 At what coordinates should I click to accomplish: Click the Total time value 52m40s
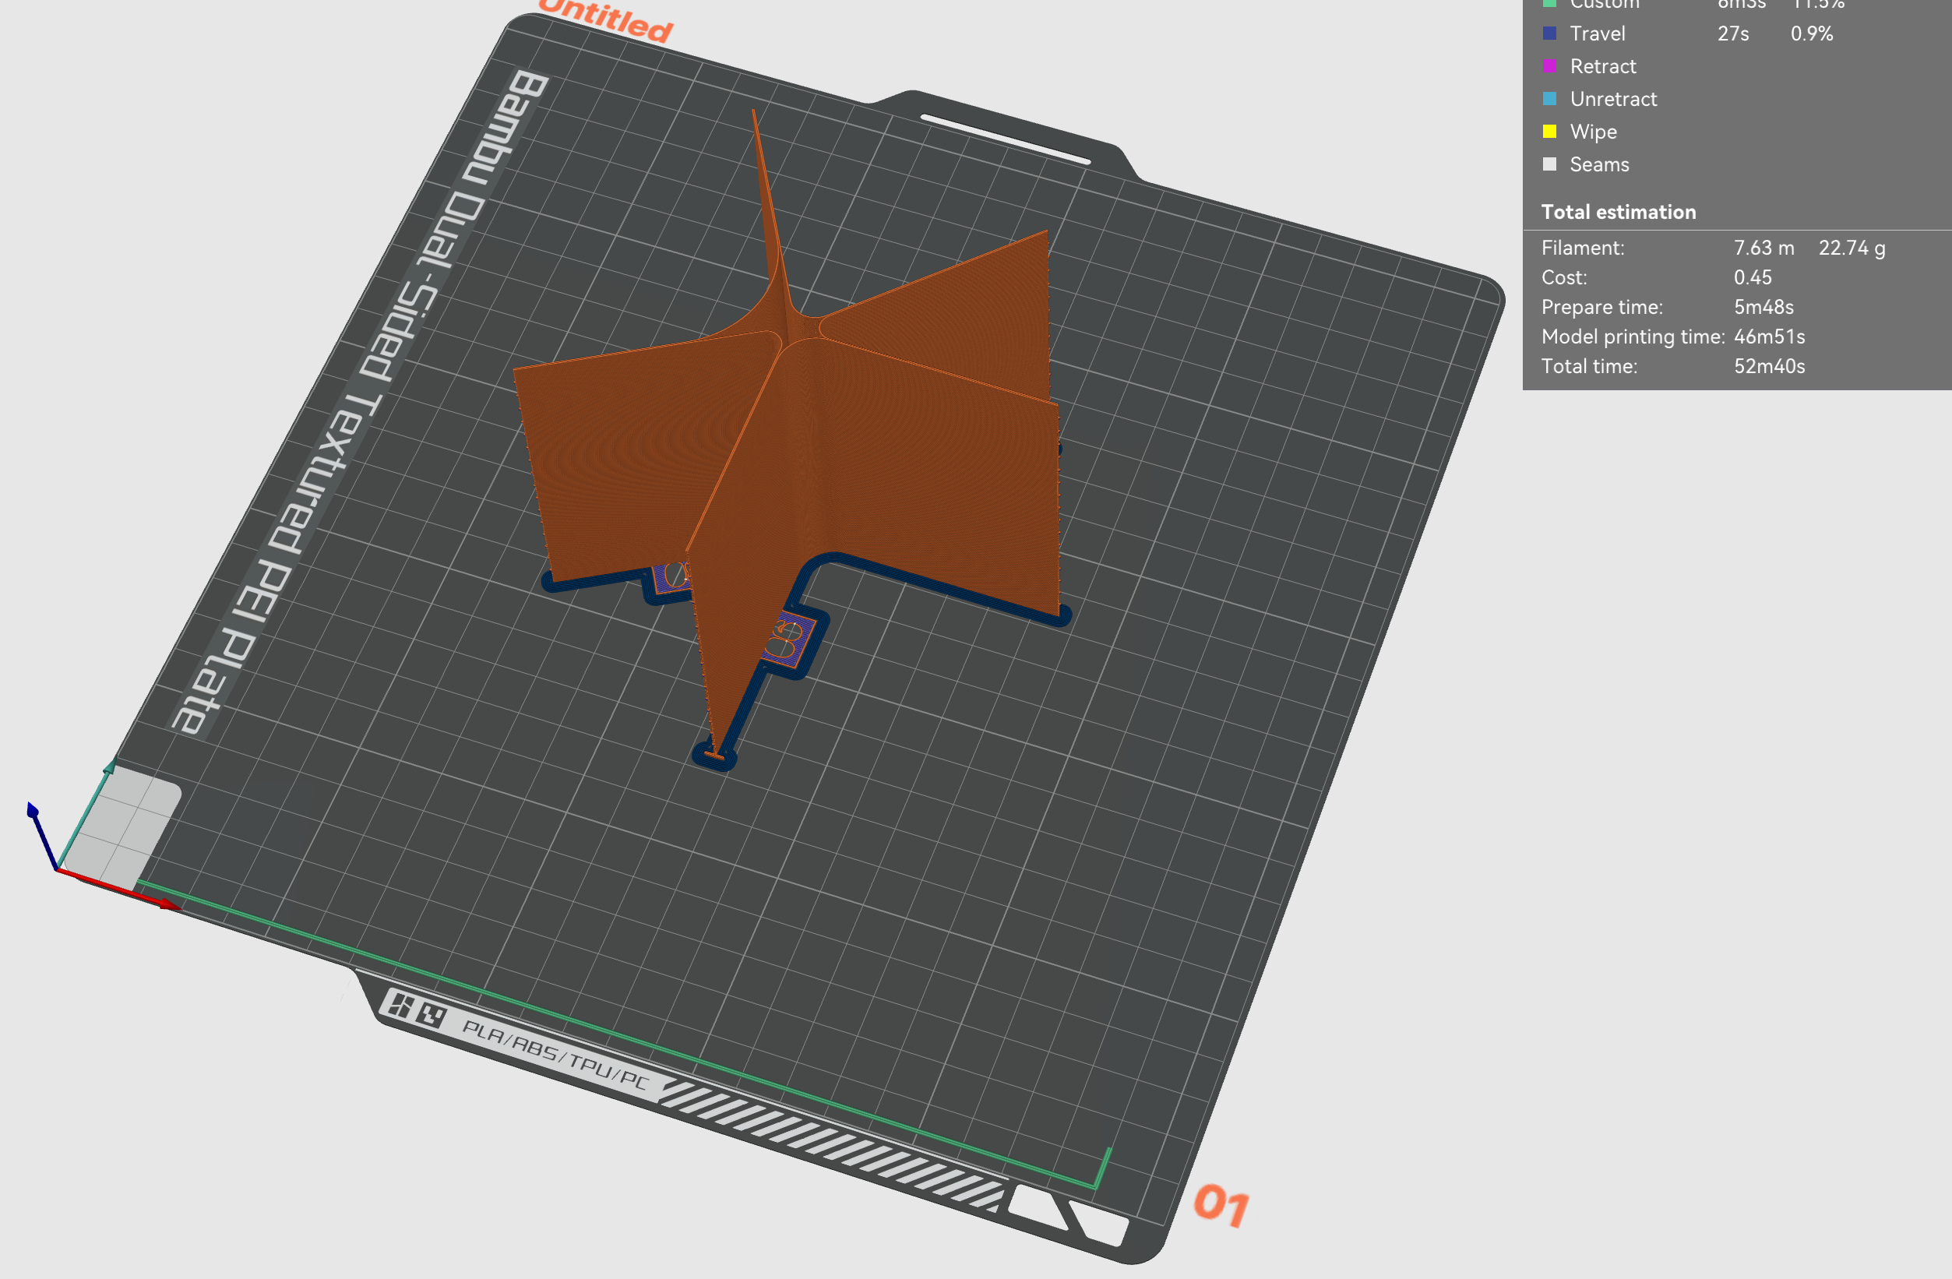1769,366
